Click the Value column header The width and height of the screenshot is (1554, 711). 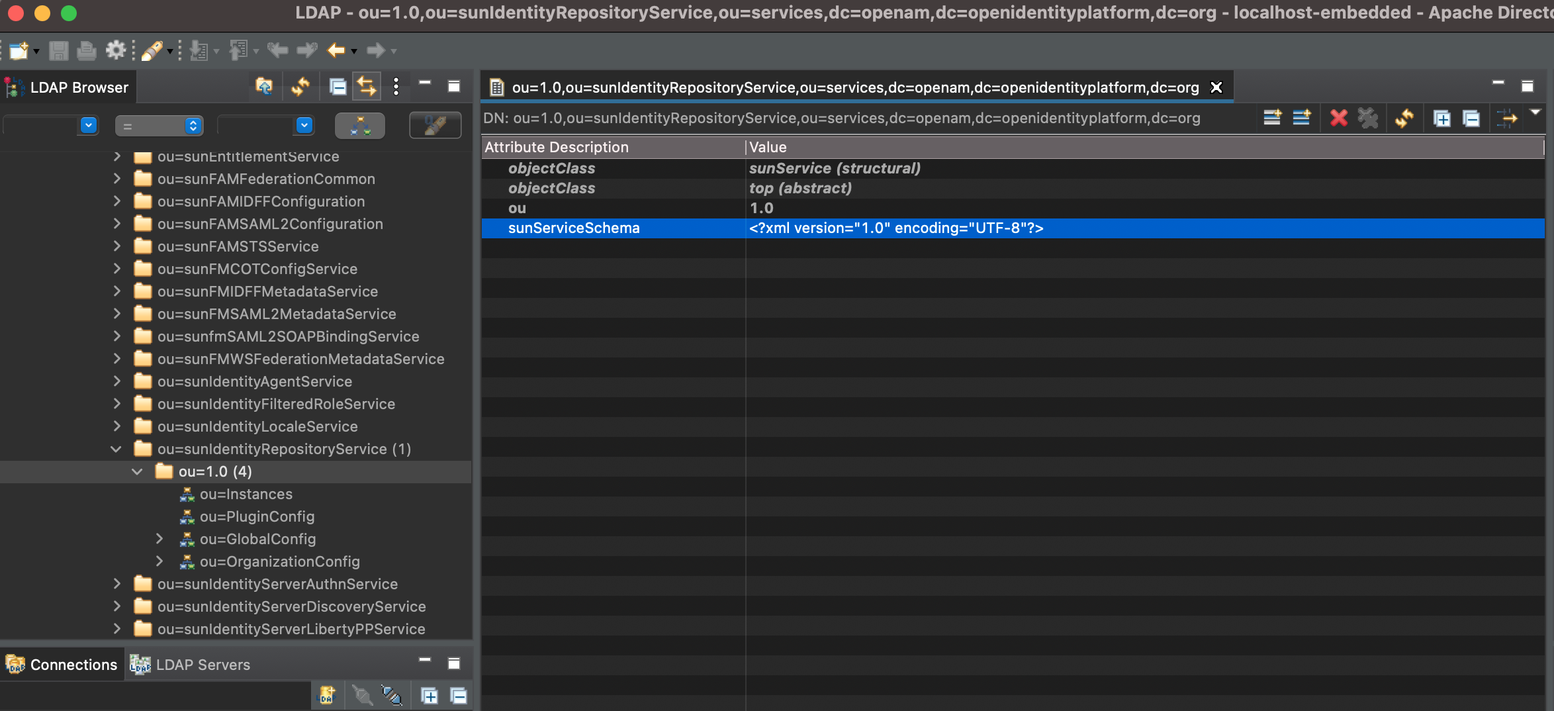pyautogui.click(x=1145, y=147)
